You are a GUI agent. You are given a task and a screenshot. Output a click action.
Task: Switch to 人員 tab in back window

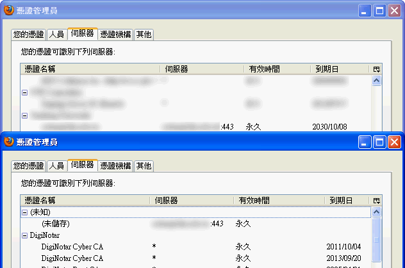point(56,35)
